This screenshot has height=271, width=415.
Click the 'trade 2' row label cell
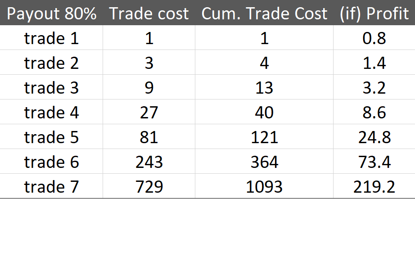(x=51, y=62)
